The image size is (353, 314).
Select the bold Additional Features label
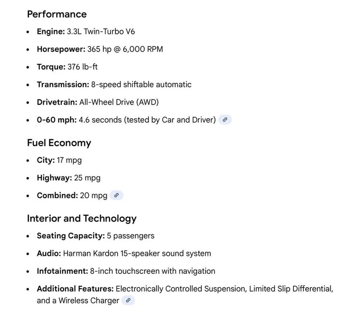[75, 289]
